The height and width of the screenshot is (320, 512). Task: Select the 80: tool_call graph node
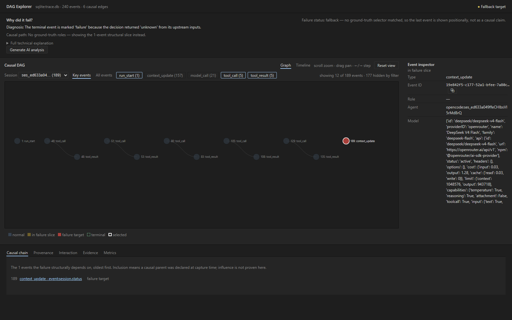167,141
